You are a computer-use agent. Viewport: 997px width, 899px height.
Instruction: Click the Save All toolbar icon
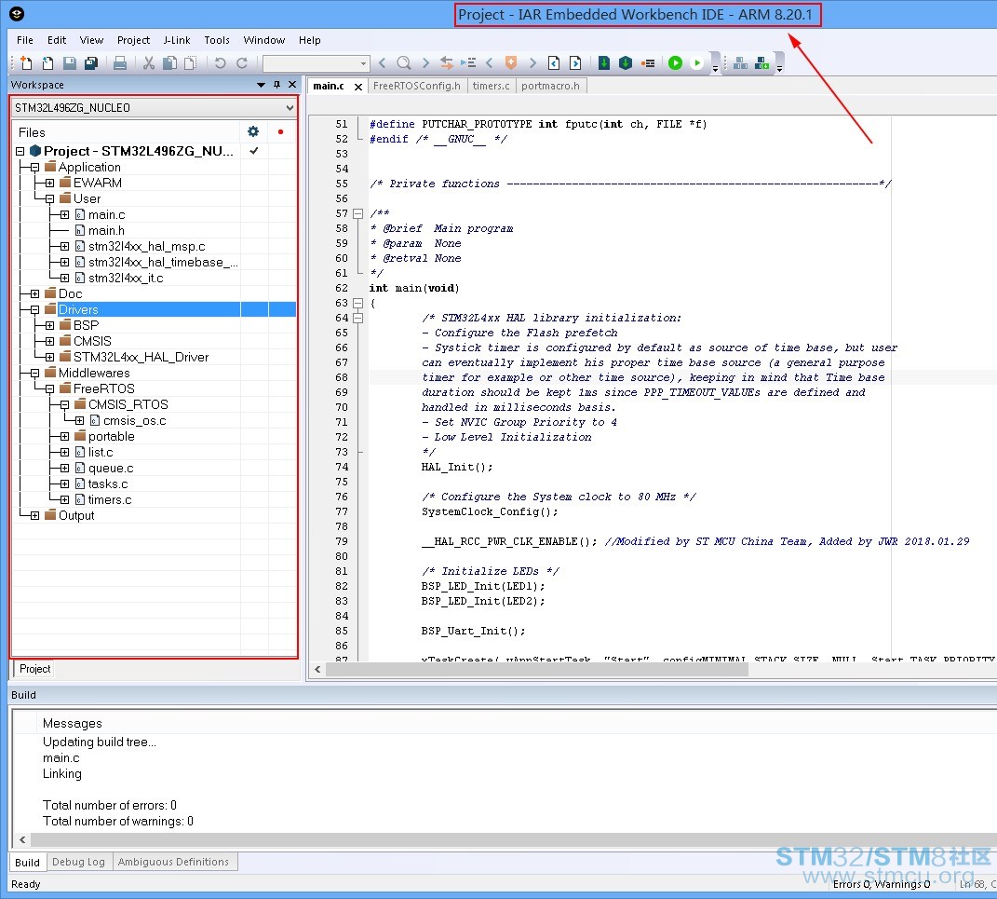click(x=91, y=63)
